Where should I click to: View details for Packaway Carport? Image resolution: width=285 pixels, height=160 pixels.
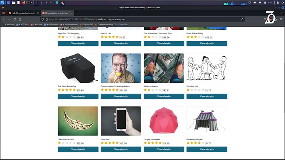pos(207,149)
